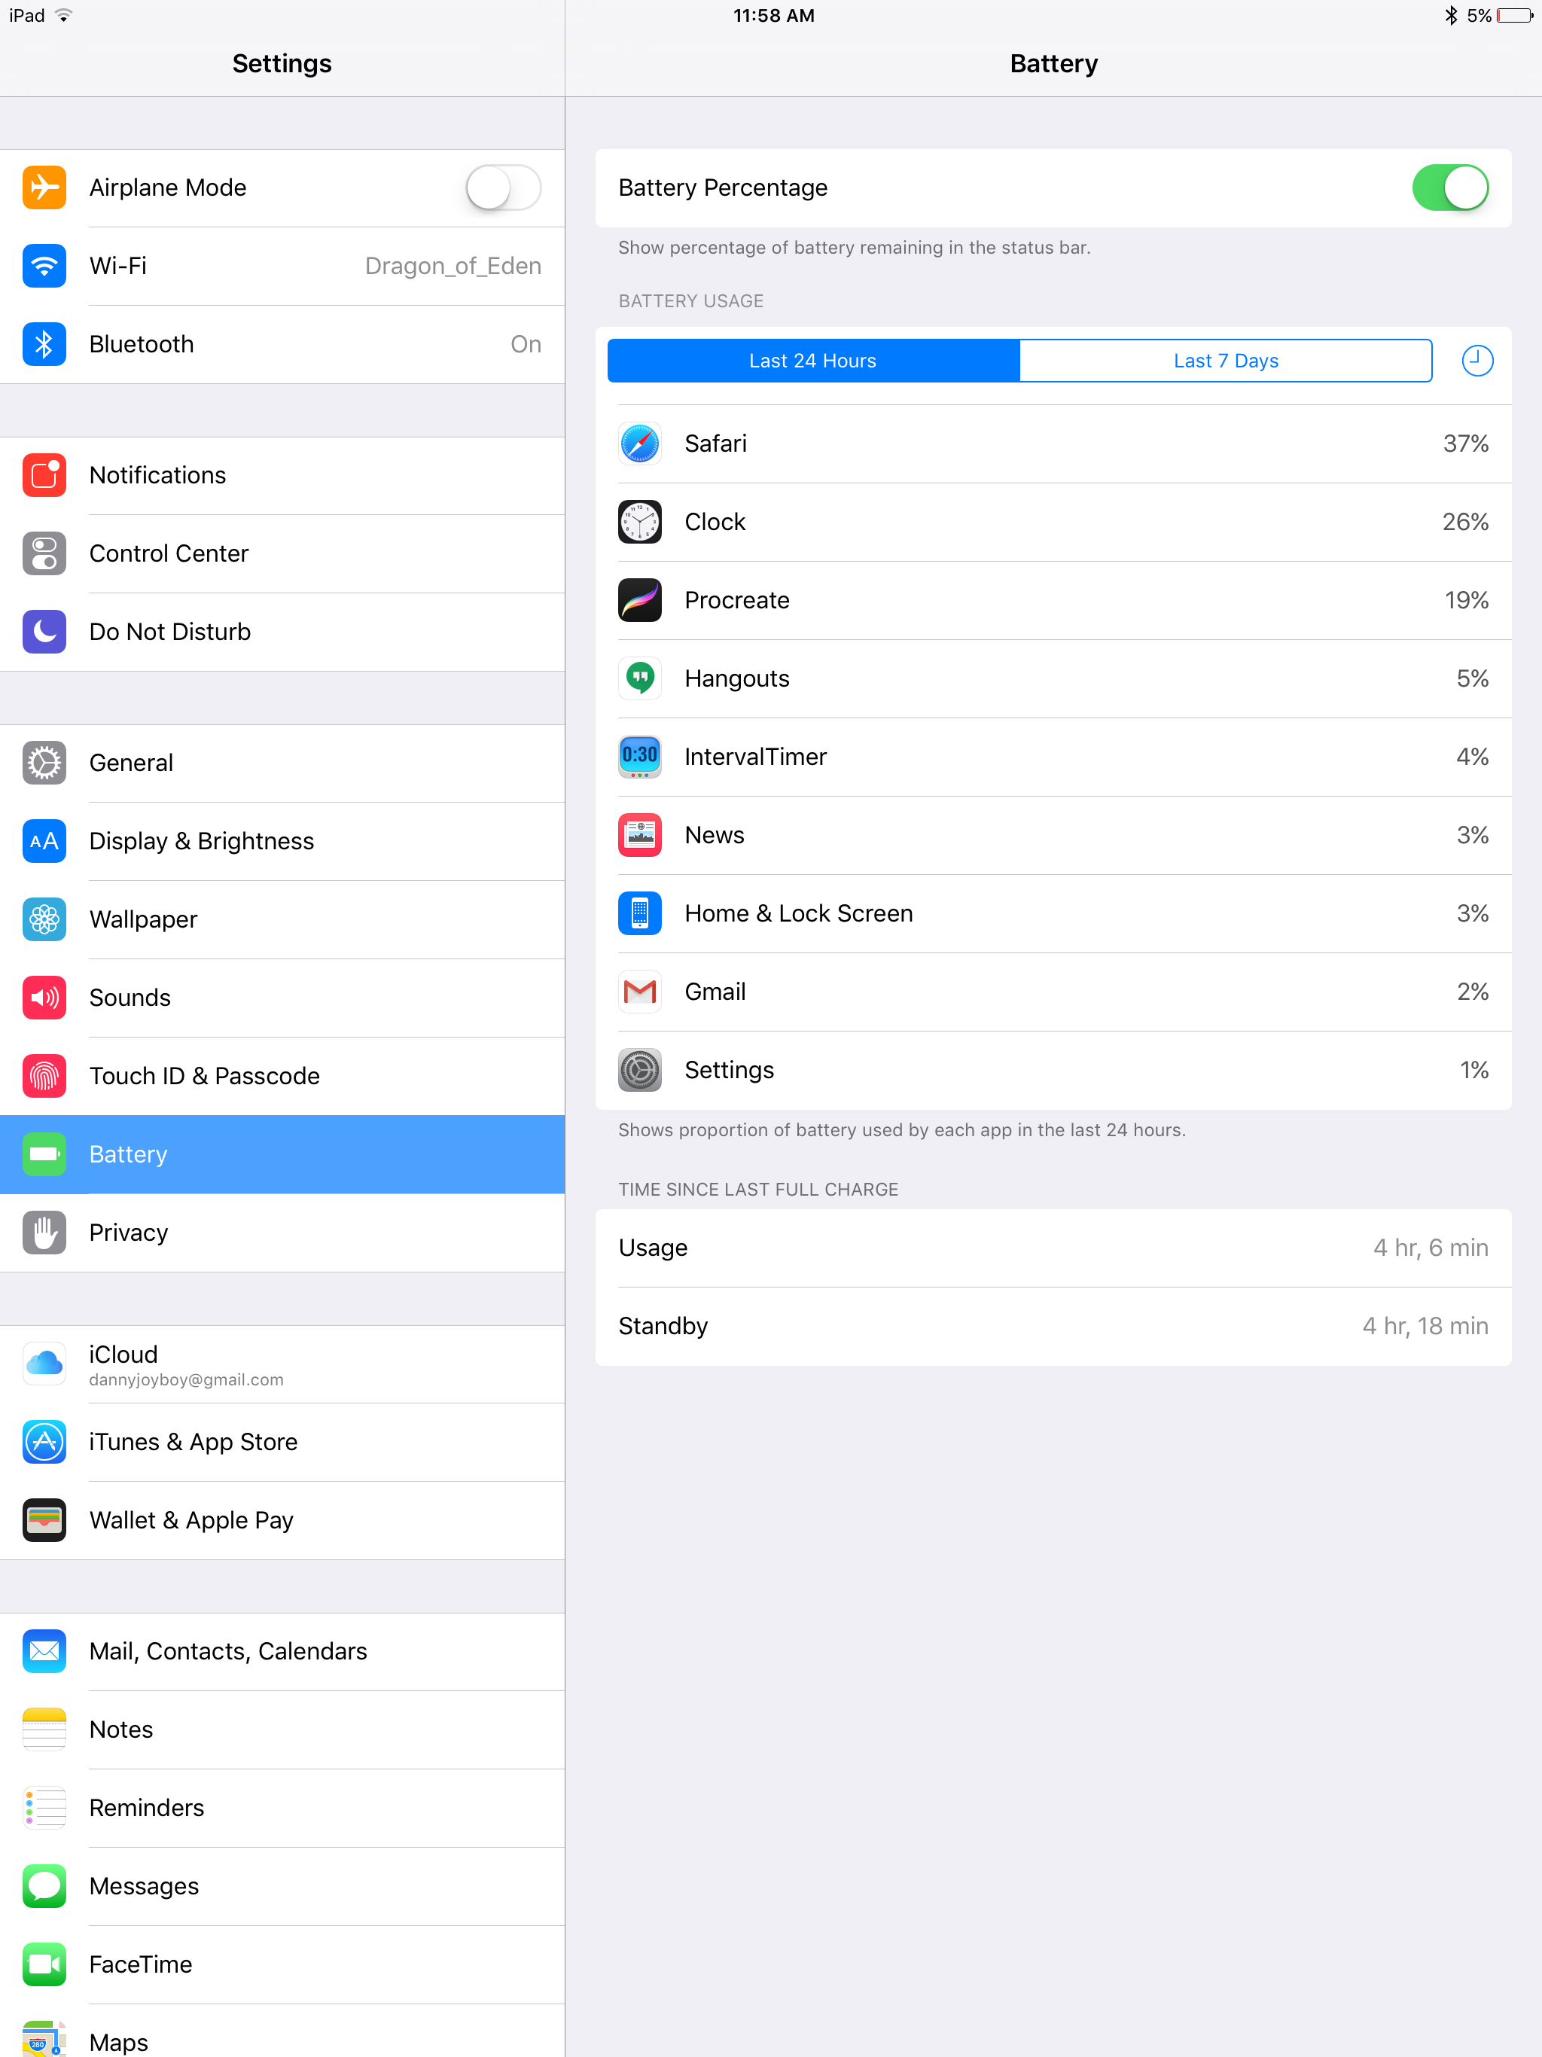
Task: Tap the Procreate app icon in battery list
Action: pyautogui.click(x=640, y=599)
